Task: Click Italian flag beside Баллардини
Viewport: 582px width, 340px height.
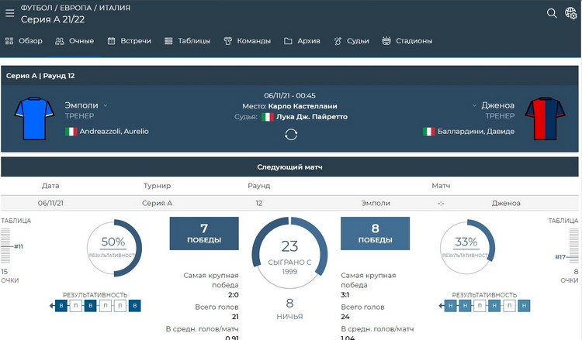Action: click(428, 132)
